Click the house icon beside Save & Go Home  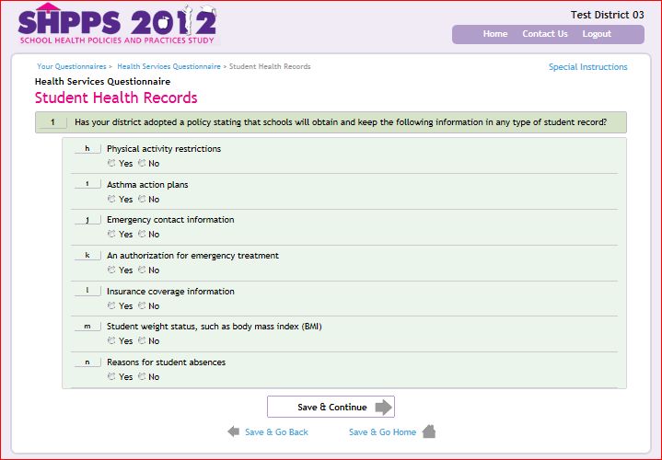tap(428, 431)
